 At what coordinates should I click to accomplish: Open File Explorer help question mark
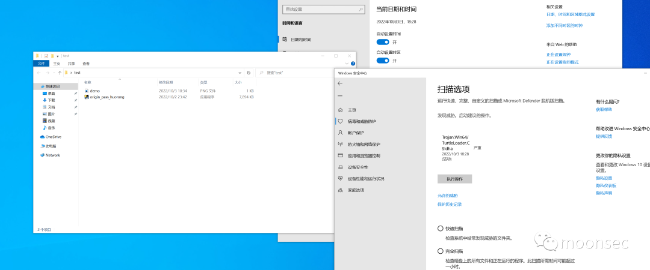[x=353, y=64]
